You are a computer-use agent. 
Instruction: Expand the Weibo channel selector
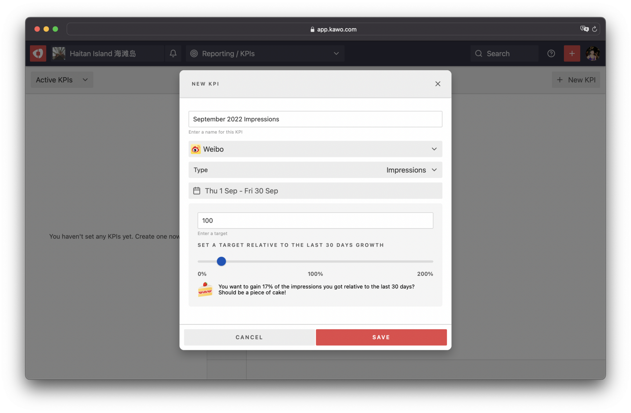click(434, 149)
